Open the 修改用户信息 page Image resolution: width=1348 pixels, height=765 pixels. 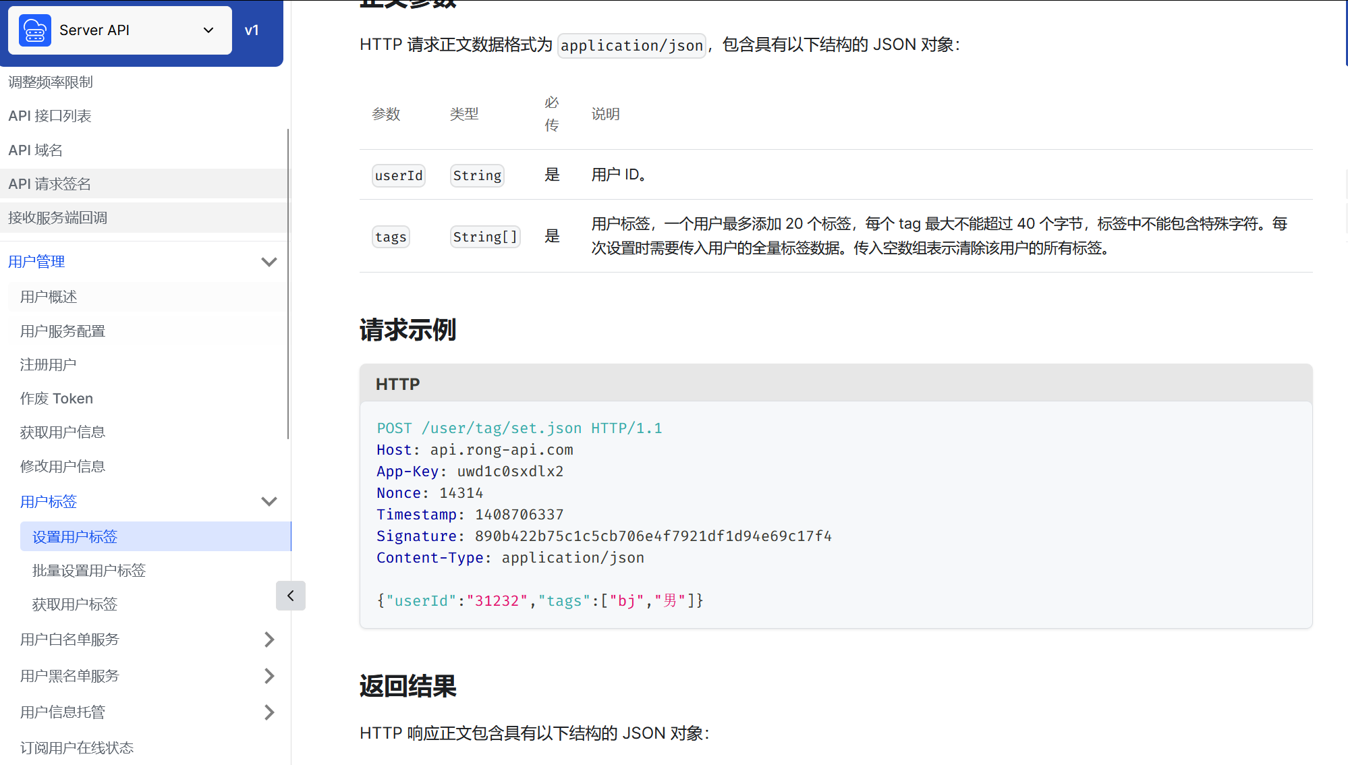[x=62, y=465]
